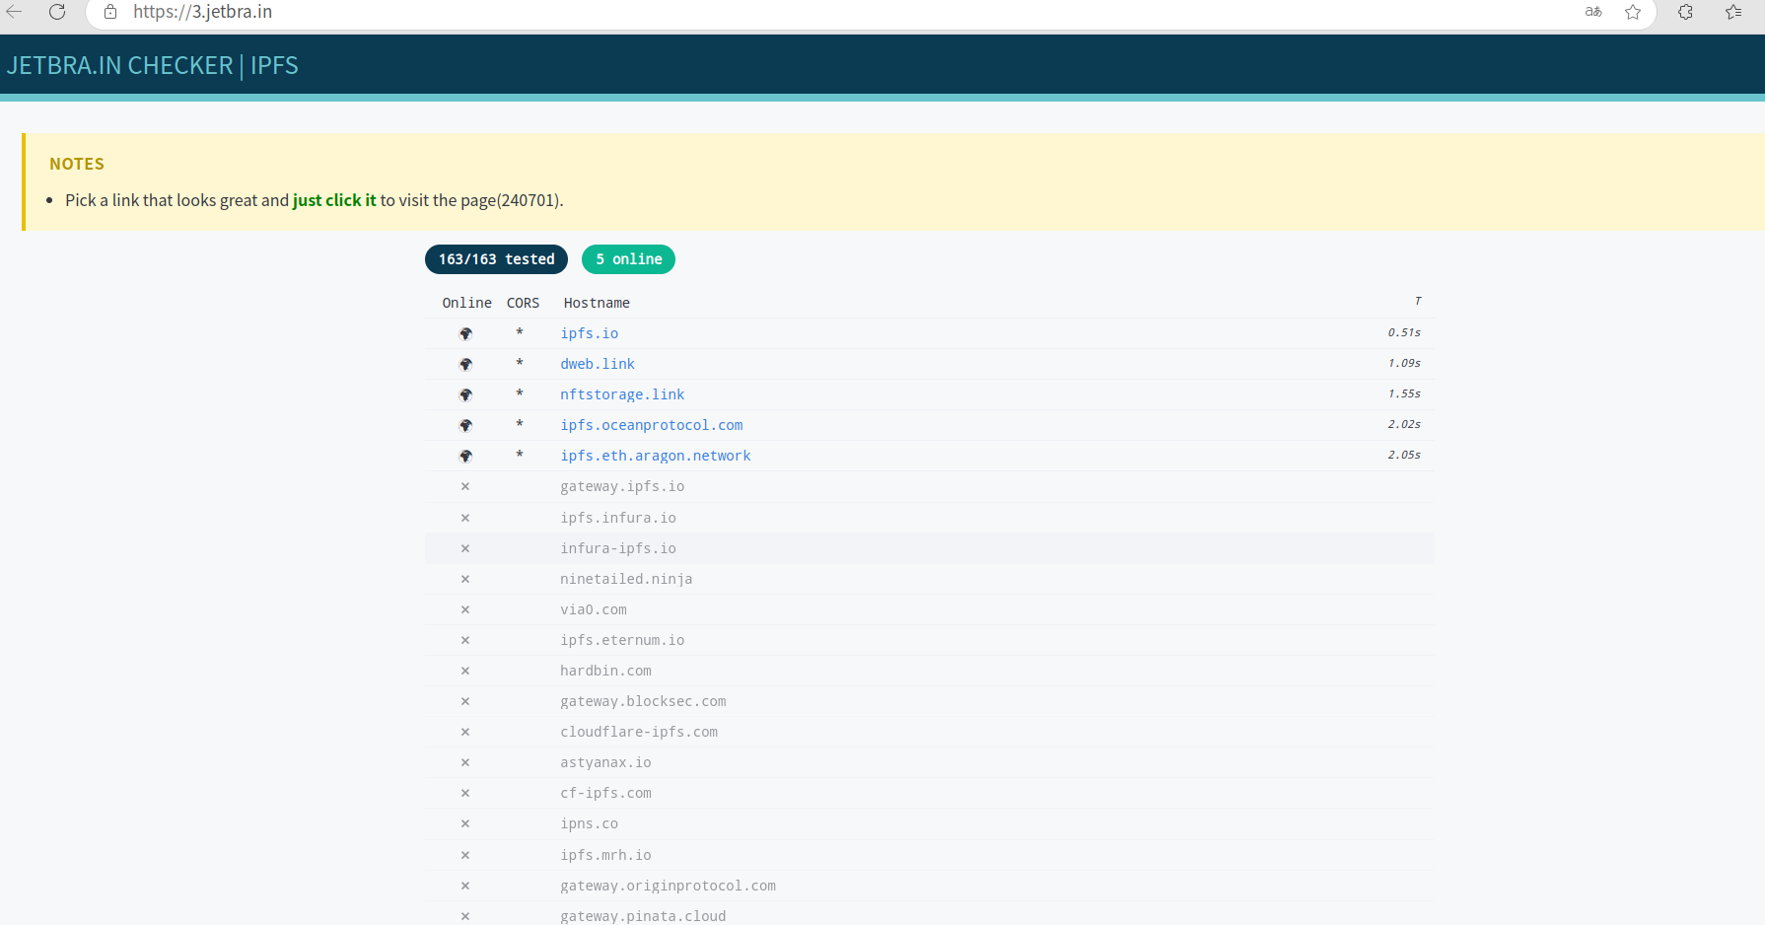1765x925 pixels.
Task: Click the 0.51s response time
Action: [1404, 332]
